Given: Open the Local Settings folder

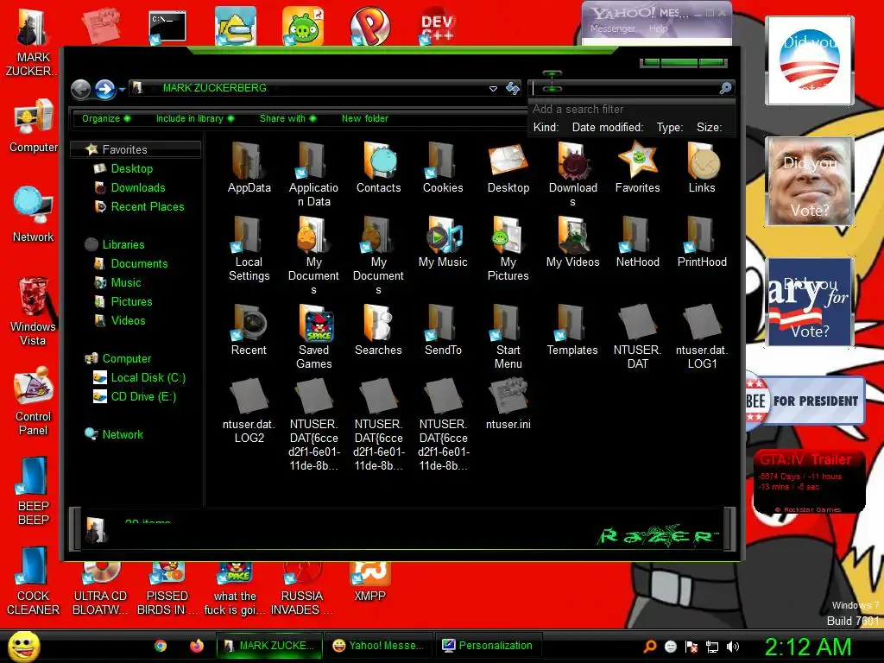Looking at the screenshot, I should 249,249.
